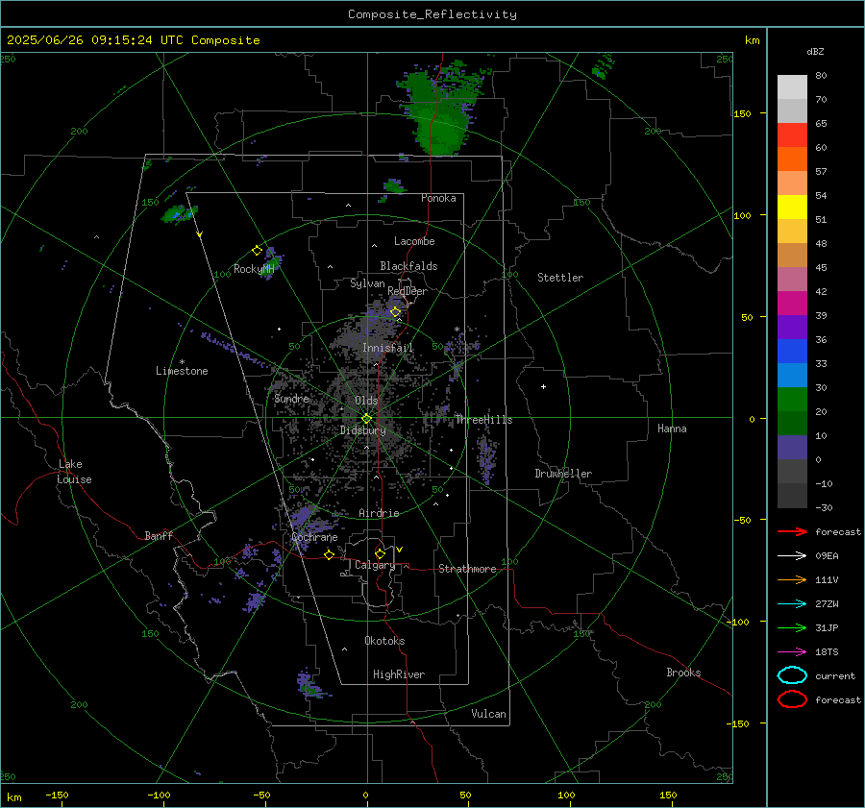
Task: Click the Blackfalds city label
Action: coord(408,266)
